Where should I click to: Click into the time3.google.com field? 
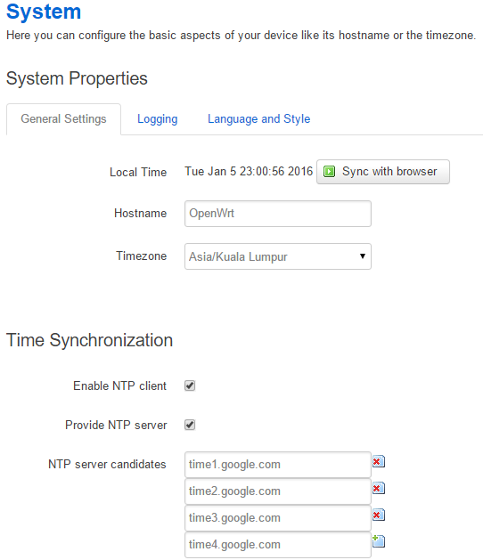278,518
